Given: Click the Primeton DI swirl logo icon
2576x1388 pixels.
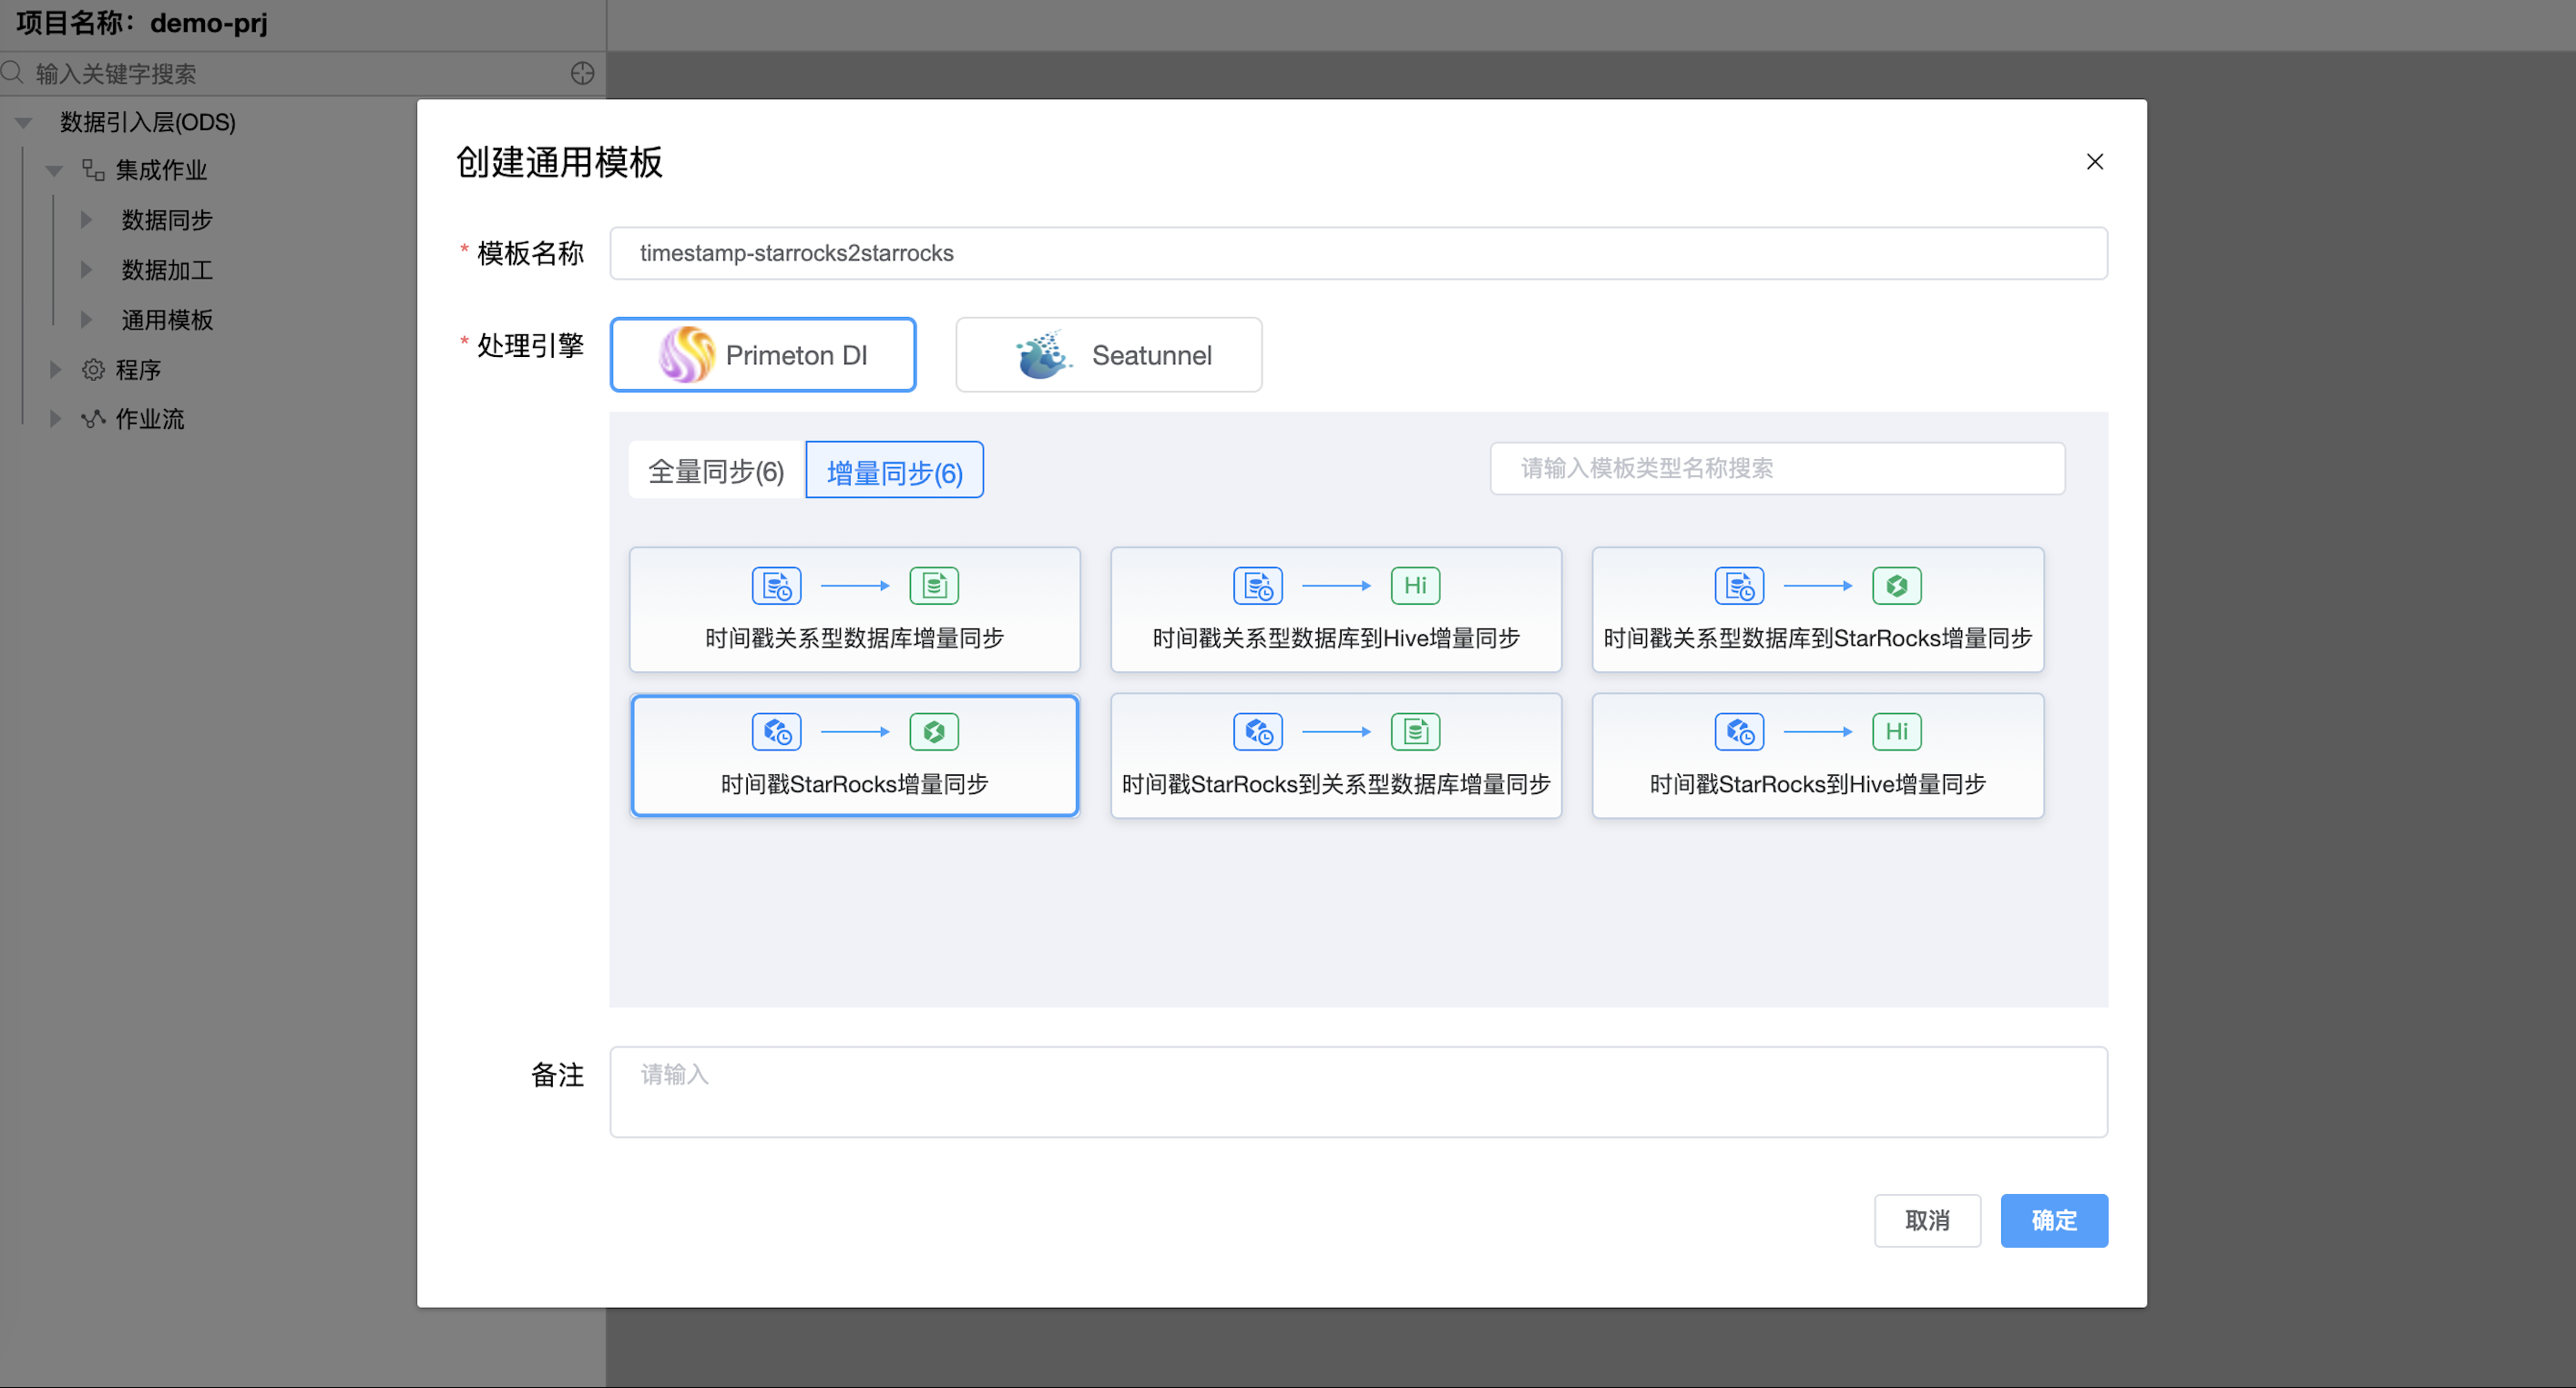Looking at the screenshot, I should point(686,355).
